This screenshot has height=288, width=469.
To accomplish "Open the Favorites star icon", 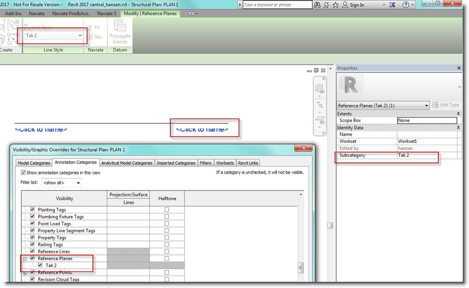I will tap(336, 5).
